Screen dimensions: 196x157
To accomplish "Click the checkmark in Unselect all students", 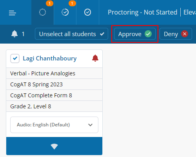I will click(102, 34).
